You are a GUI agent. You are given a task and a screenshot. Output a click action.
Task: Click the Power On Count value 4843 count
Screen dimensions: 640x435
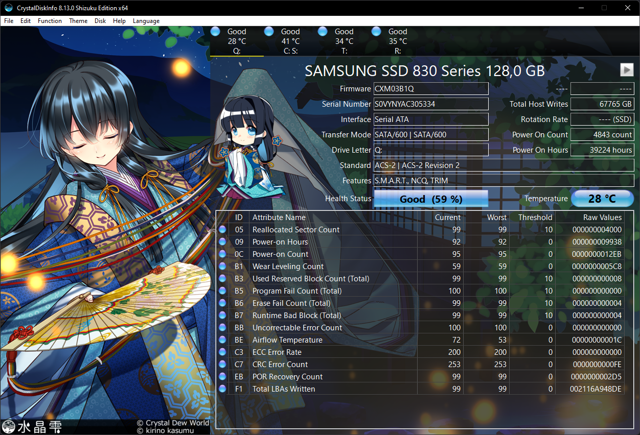point(602,135)
